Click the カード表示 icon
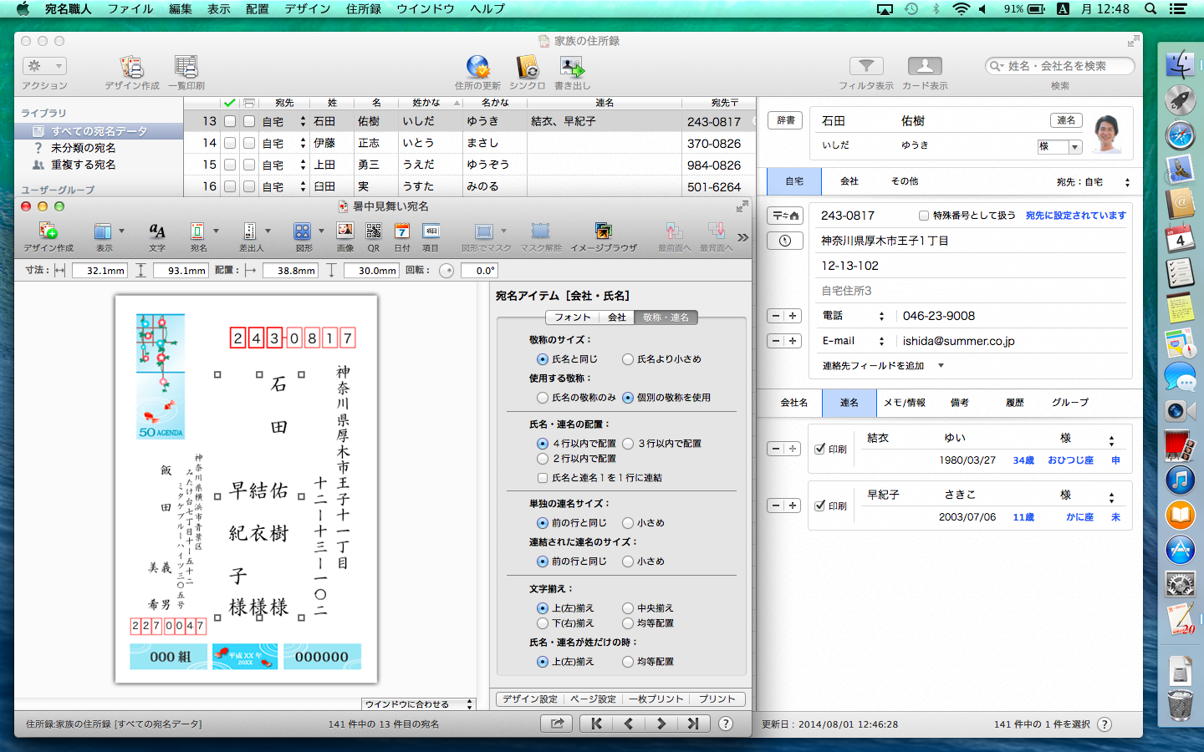 point(925,66)
